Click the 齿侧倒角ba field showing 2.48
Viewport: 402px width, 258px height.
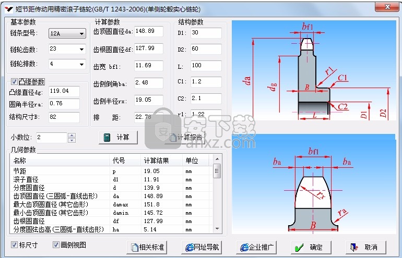149,83
